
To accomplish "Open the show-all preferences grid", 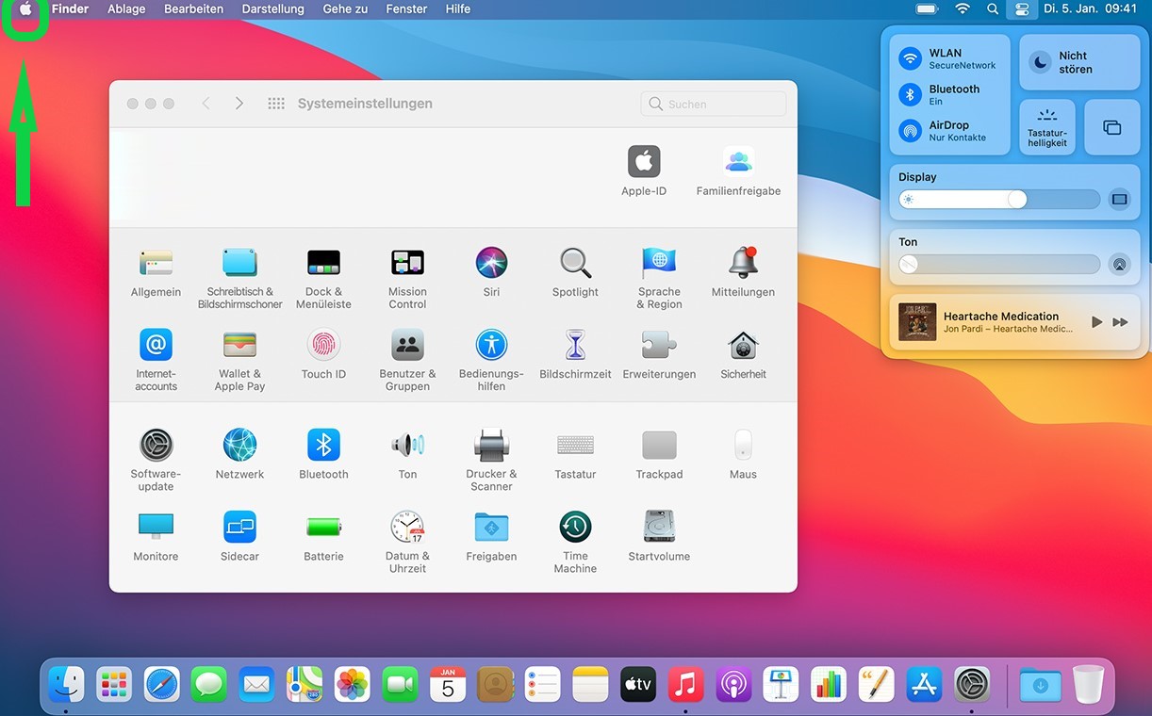I will 276,104.
